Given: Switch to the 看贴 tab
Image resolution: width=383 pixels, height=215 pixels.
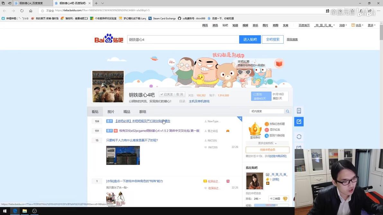Looking at the screenshot, I should (95, 112).
